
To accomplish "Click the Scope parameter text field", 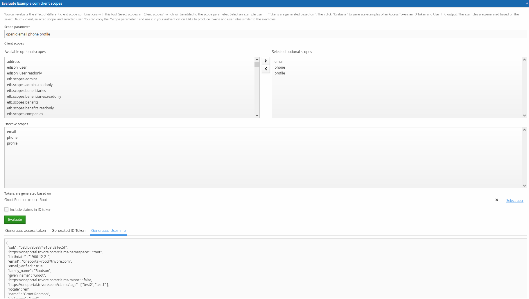I will pos(266,34).
